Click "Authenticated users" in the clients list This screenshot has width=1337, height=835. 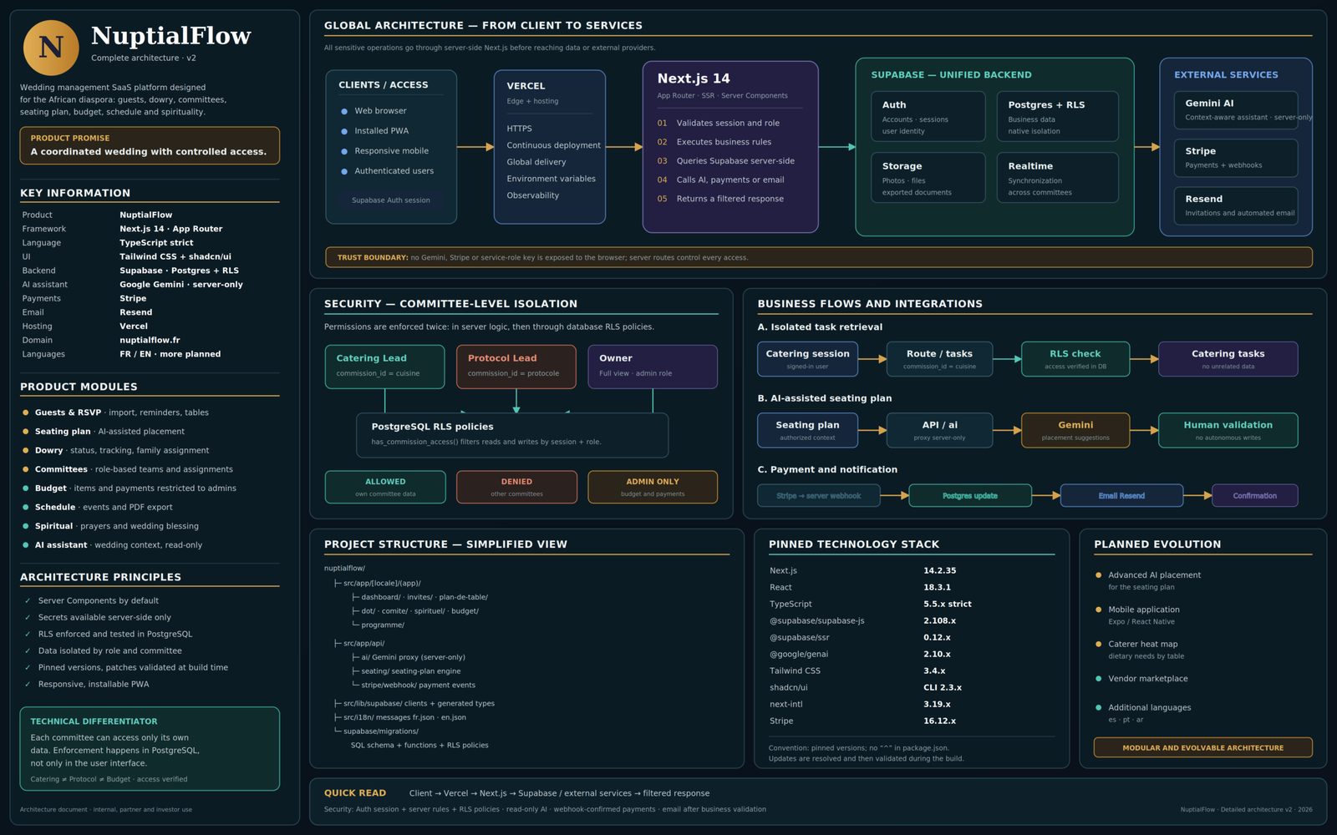point(394,171)
